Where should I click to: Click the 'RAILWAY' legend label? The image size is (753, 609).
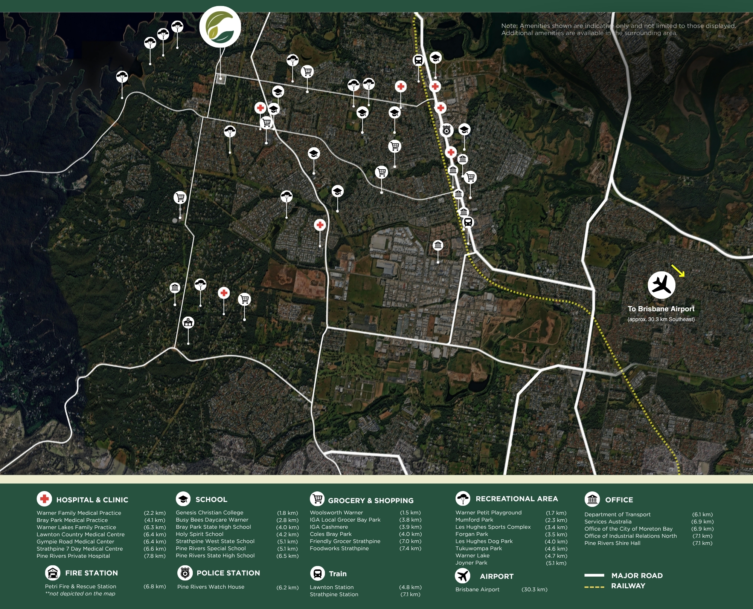[x=628, y=586]
